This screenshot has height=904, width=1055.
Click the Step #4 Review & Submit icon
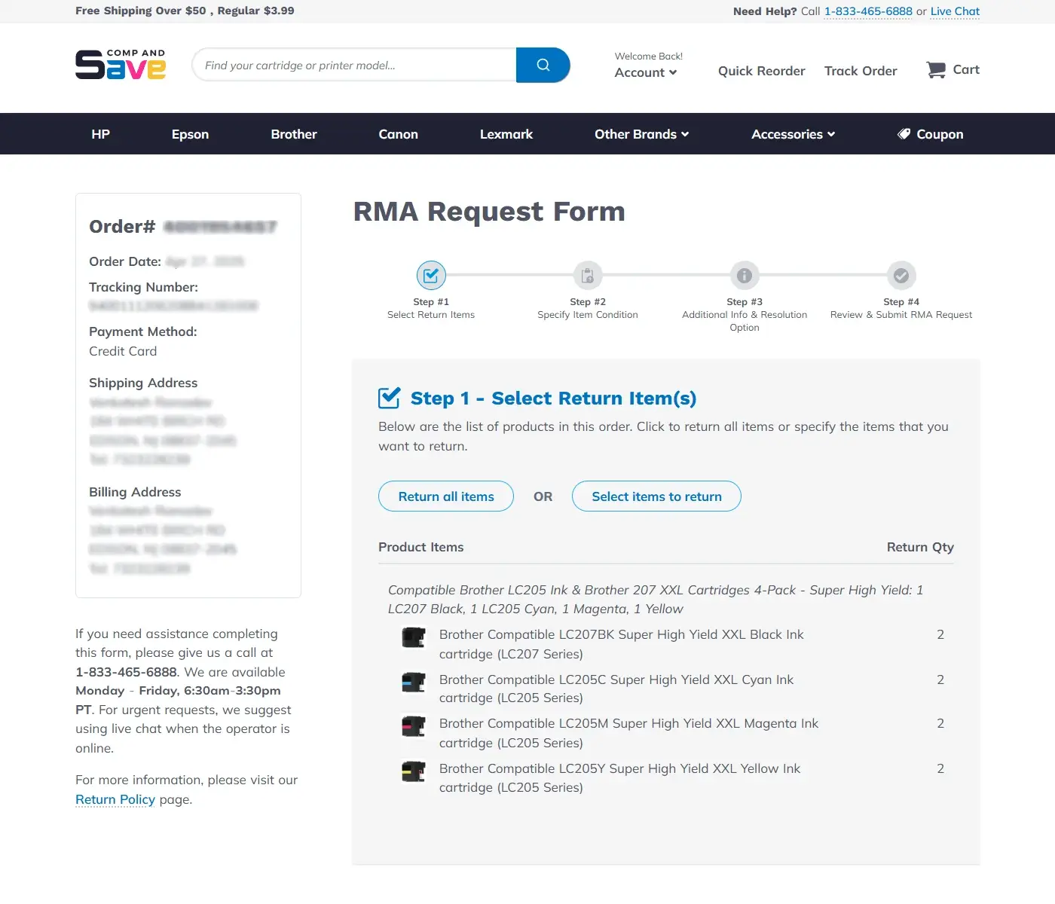tap(901, 275)
